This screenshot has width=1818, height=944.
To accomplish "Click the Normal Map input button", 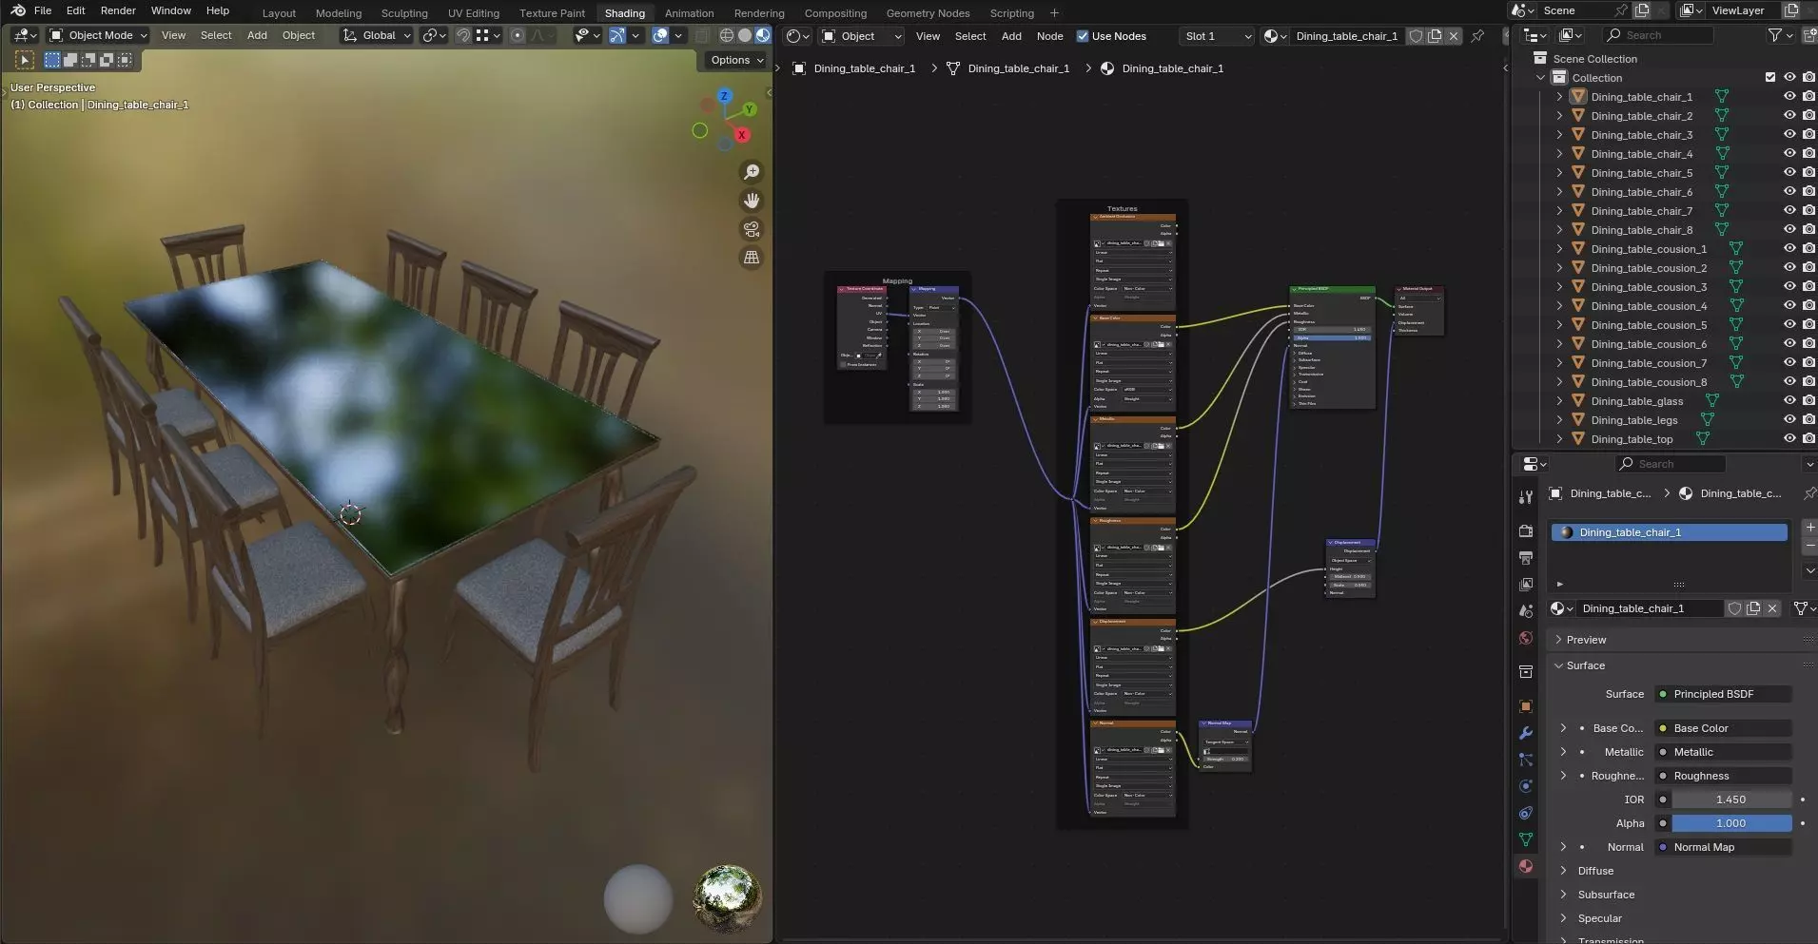I will click(1723, 847).
